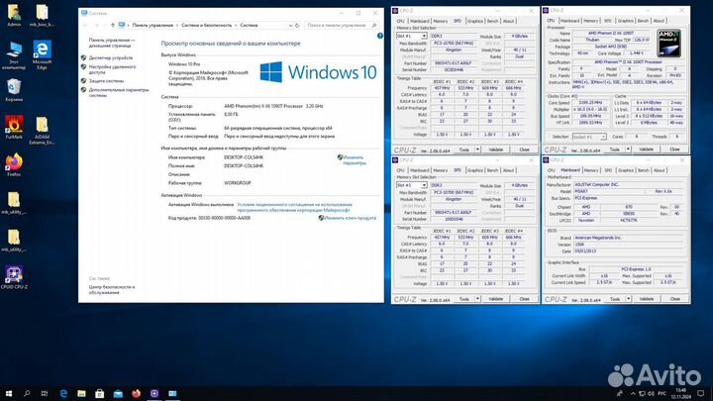713x401 pixels.
Task: Click the Tools button in the ASUSTeK mainboard CPU-Z window
Action: [615, 299]
